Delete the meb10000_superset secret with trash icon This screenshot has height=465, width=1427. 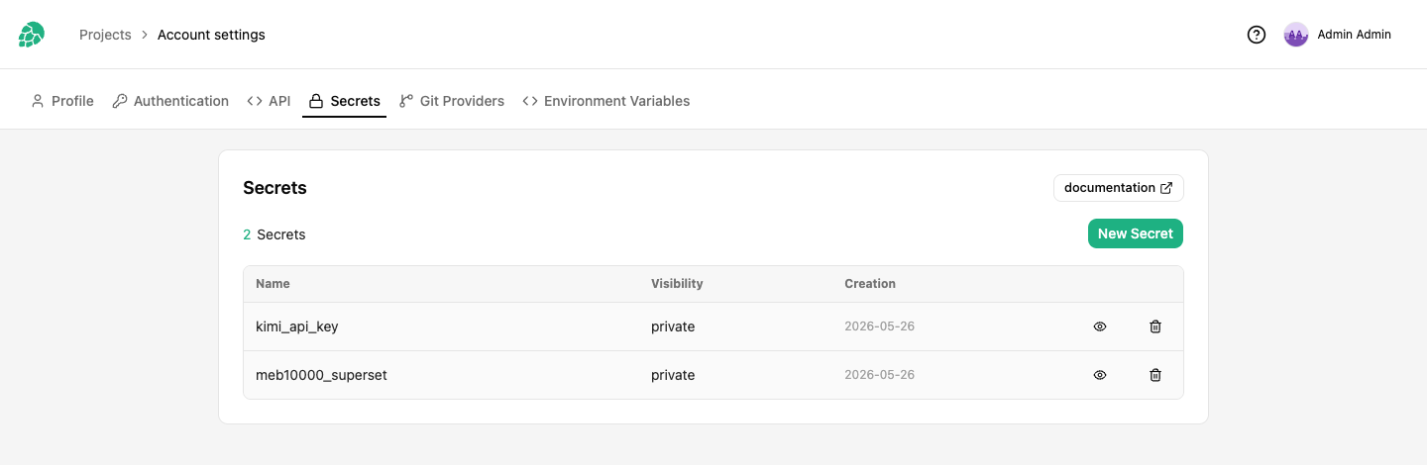[1155, 375]
